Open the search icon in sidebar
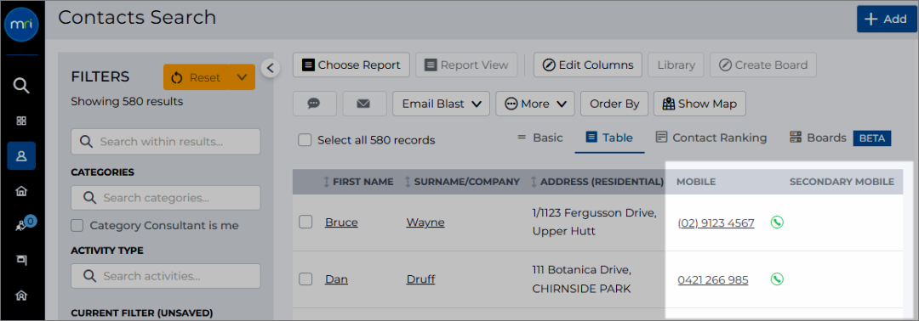The image size is (919, 321). point(21,86)
